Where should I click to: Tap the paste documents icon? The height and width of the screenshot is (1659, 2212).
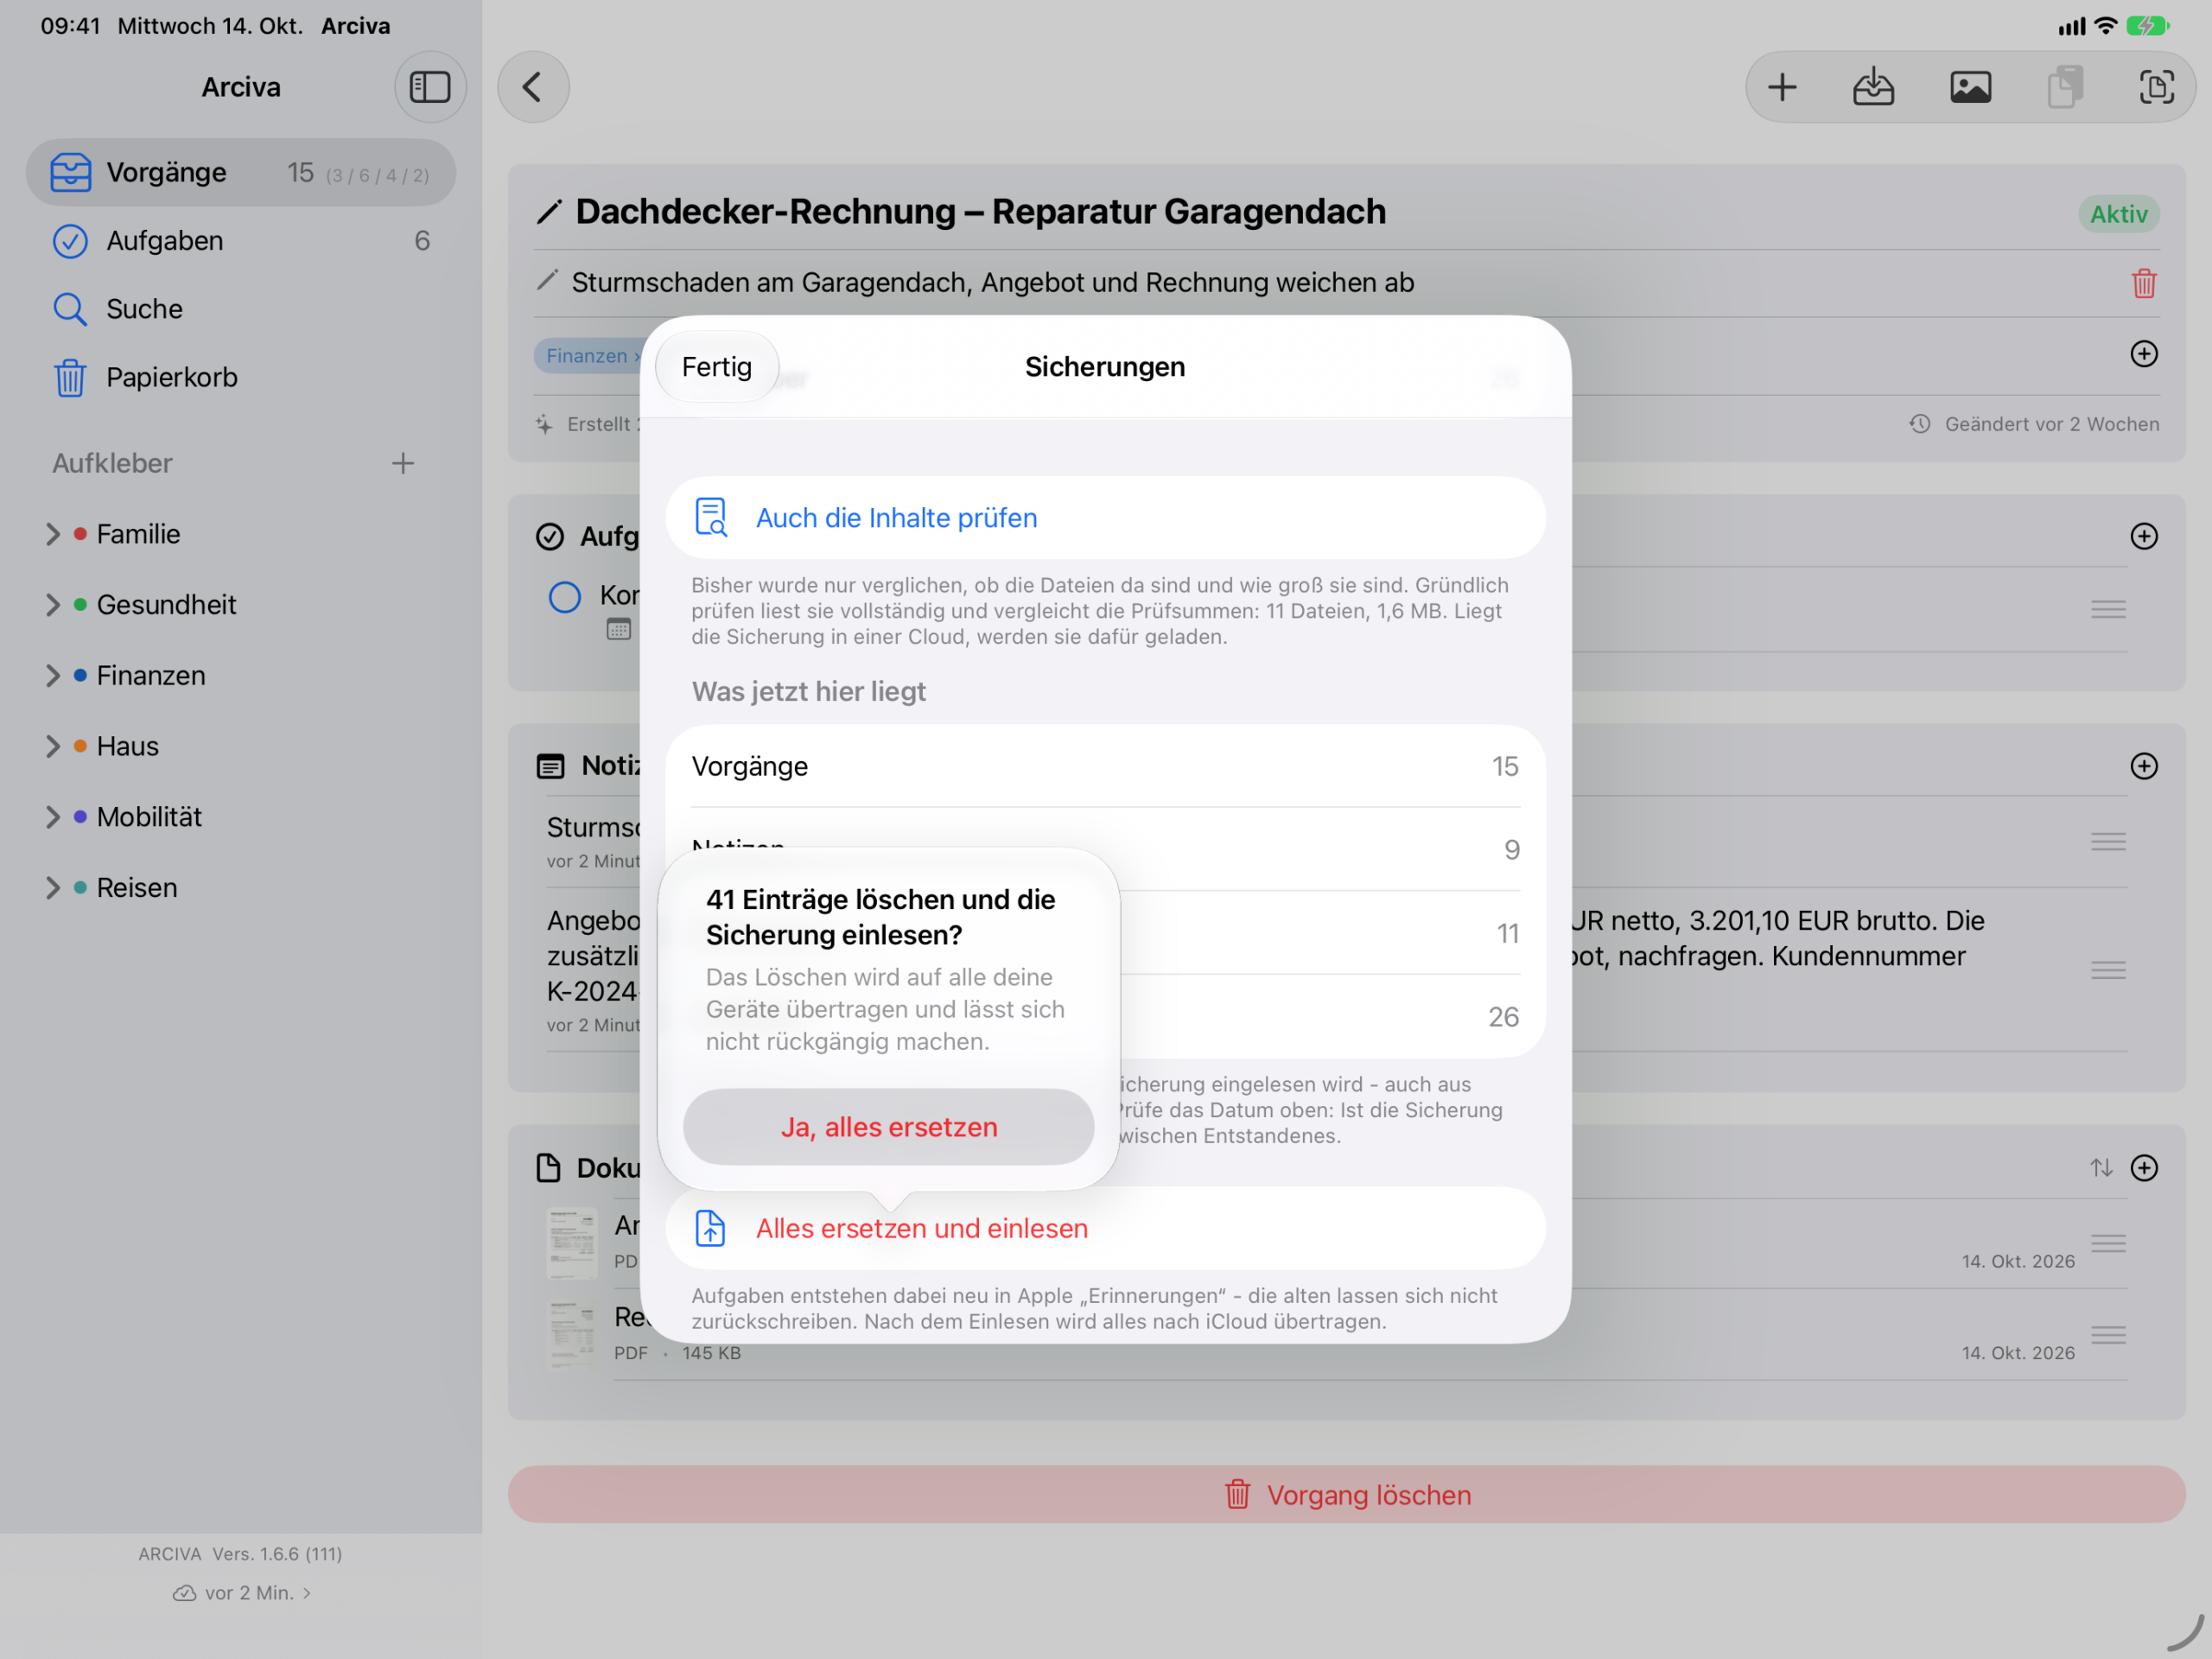[2065, 87]
